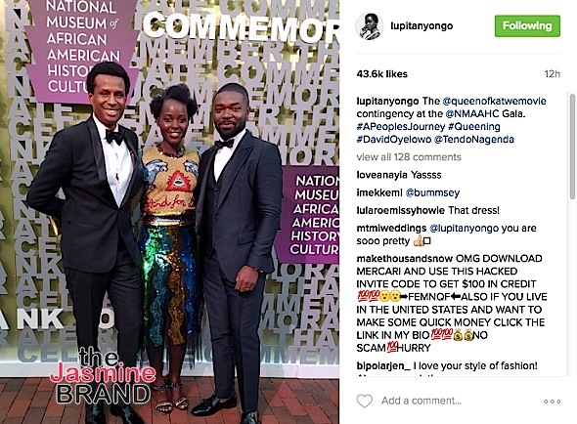Viewport: 577px width, 424px height.
Task: Click the #Queening hashtag
Action: coord(473,127)
